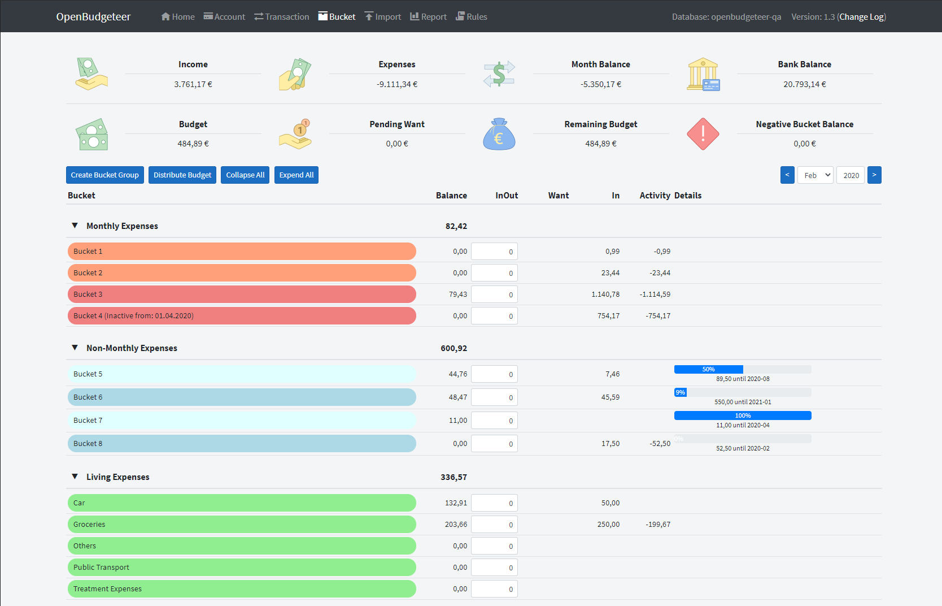Viewport: 942px width, 606px height.
Task: Click the Report chart icon in navbar
Action: point(415,16)
